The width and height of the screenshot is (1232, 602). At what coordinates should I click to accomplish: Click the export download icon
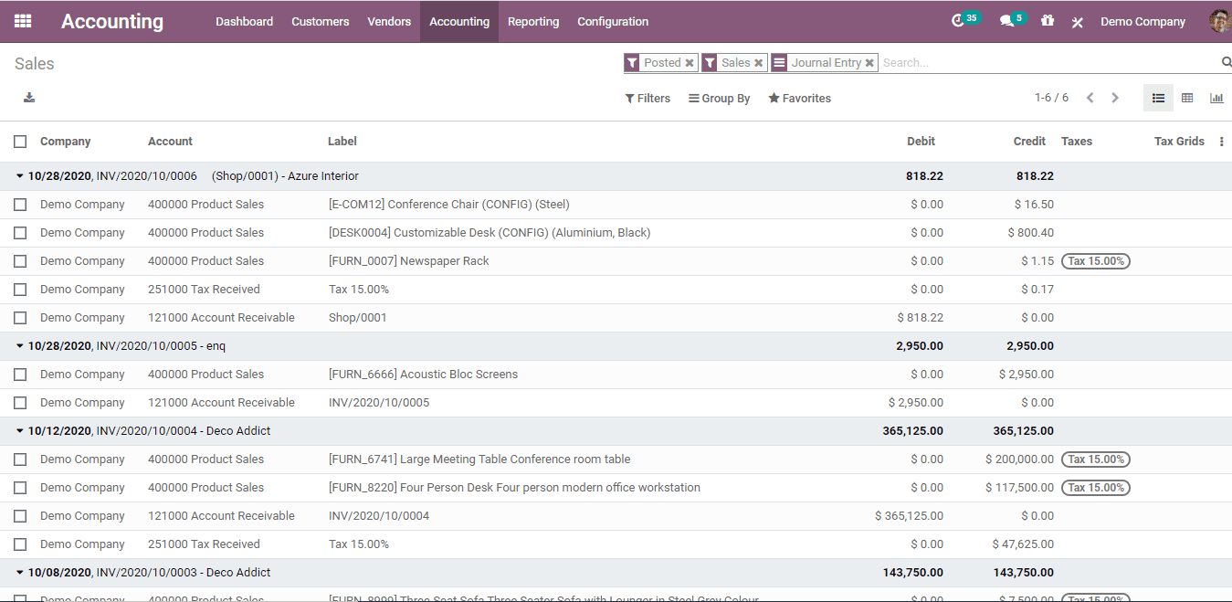coord(29,98)
